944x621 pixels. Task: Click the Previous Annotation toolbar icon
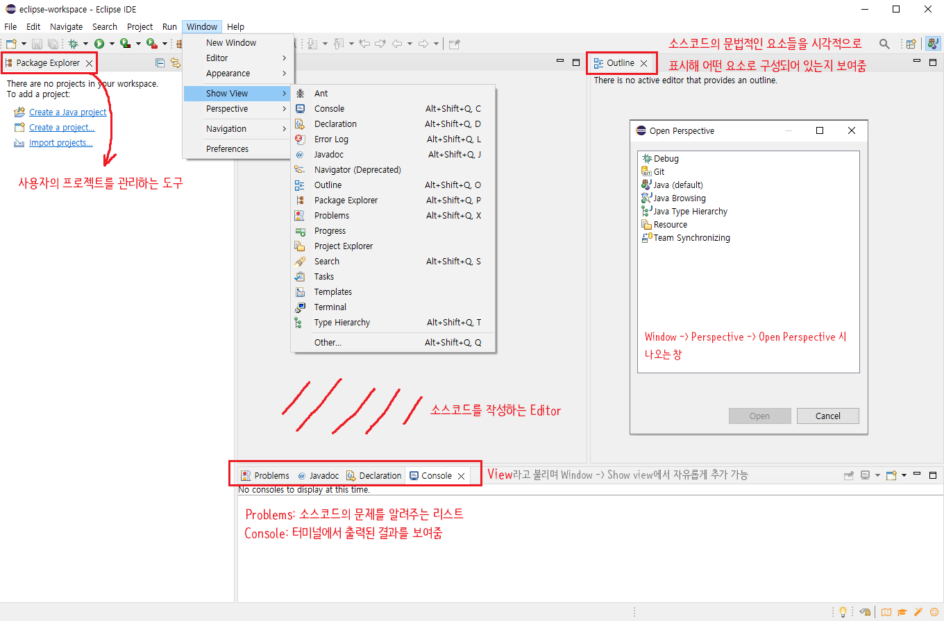pos(339,44)
